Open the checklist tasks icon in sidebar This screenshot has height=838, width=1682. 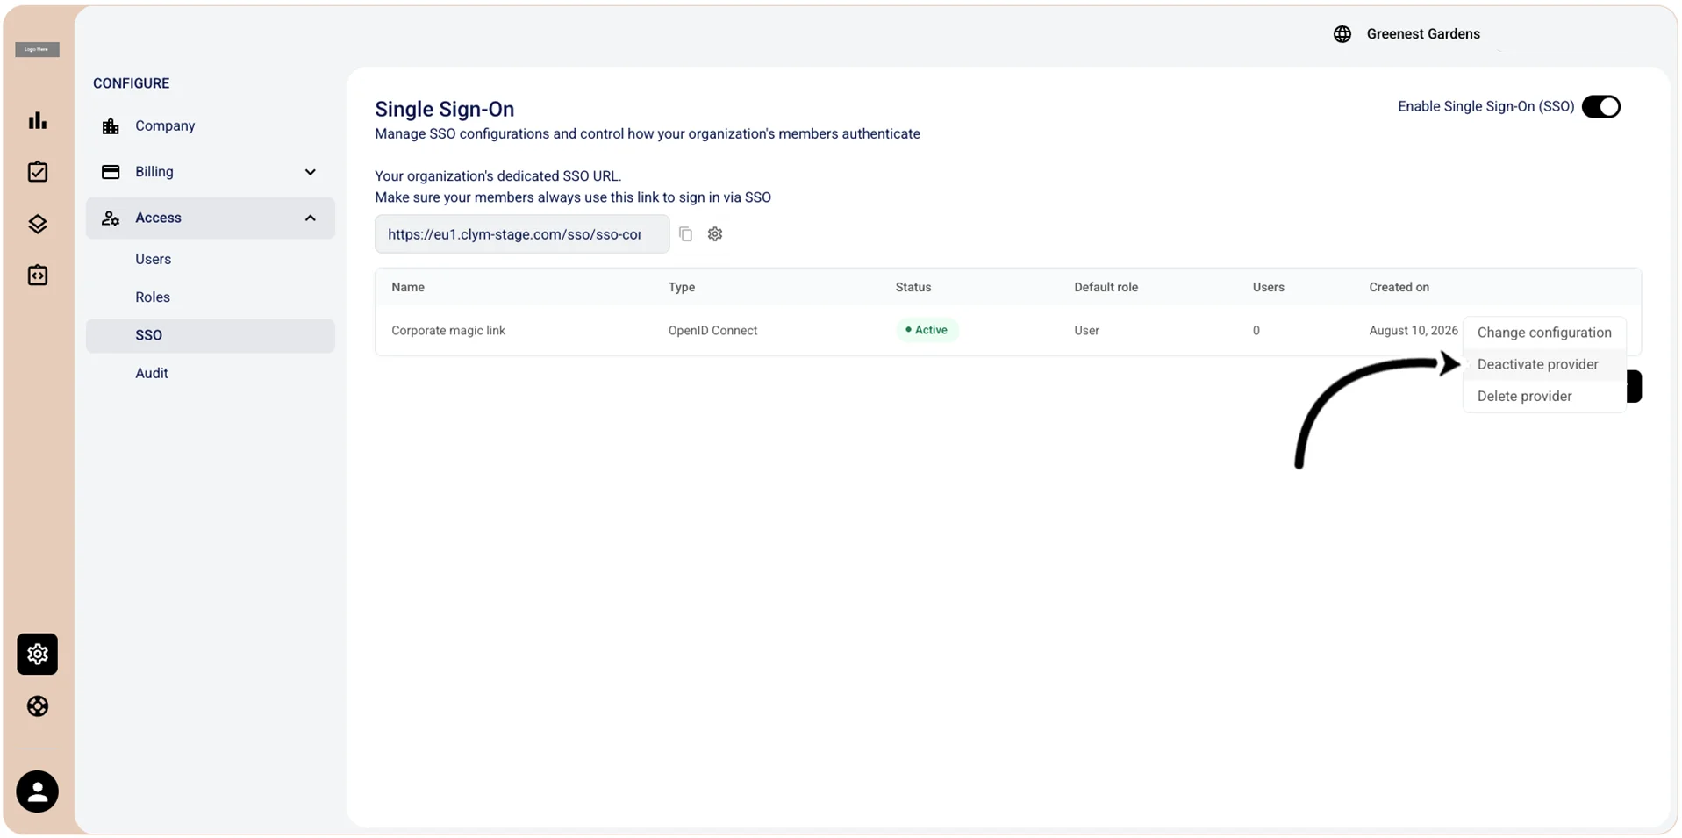coord(37,172)
